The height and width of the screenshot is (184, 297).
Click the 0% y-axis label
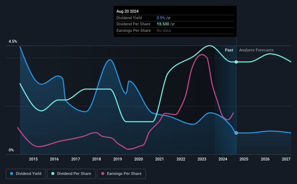[x=11, y=150]
